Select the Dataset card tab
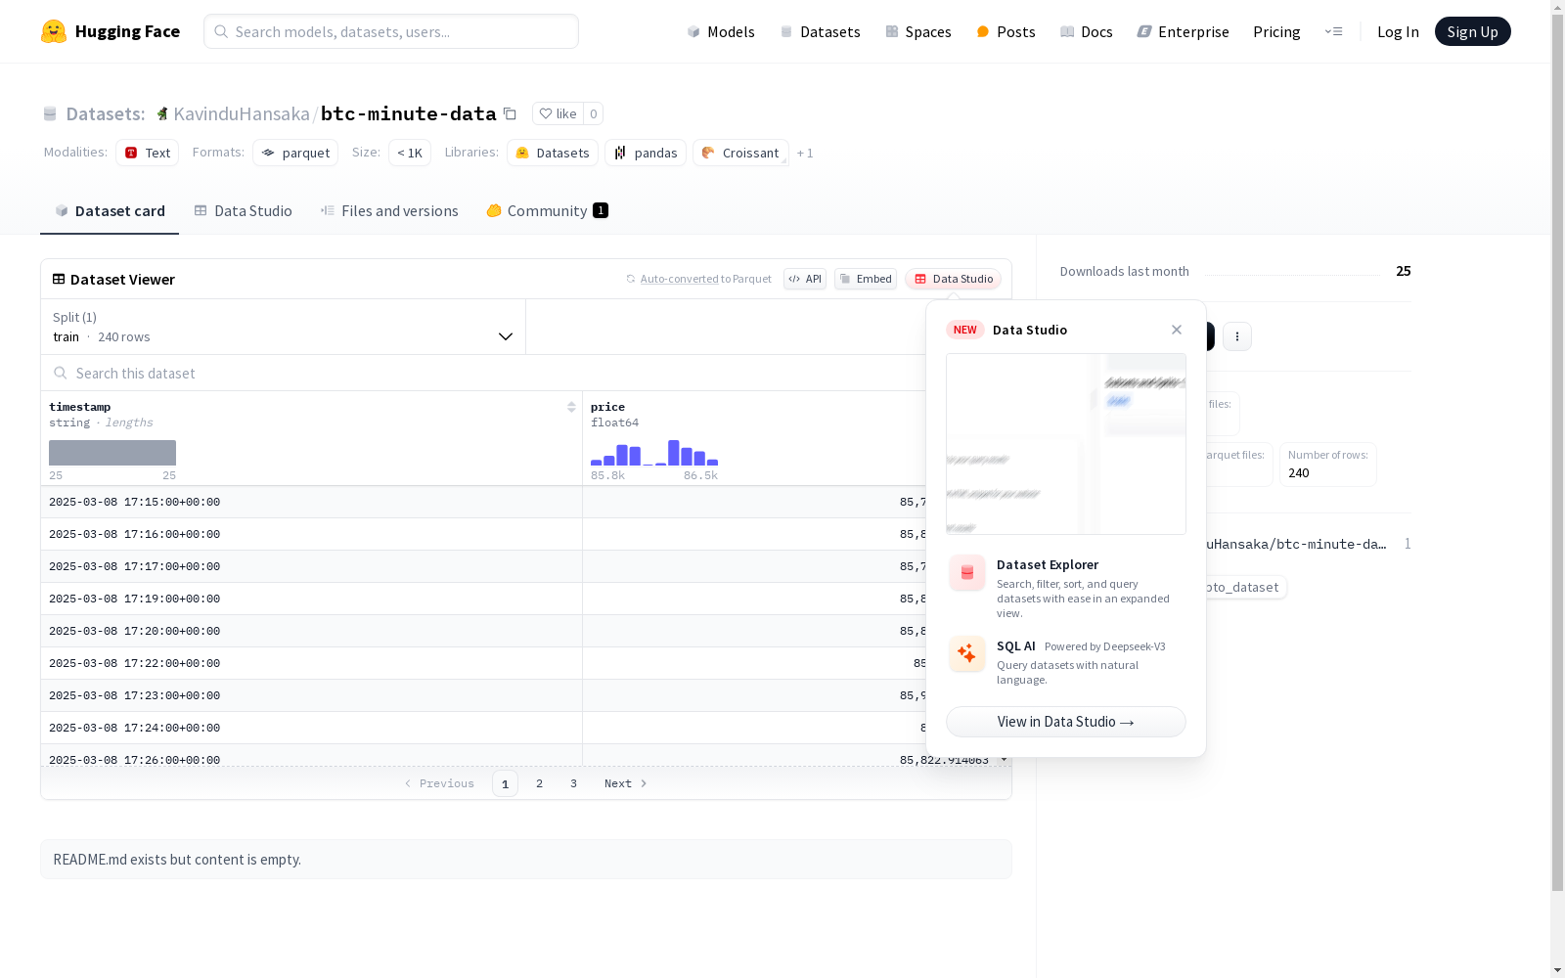Viewport: 1565px width, 978px height. click(x=110, y=211)
